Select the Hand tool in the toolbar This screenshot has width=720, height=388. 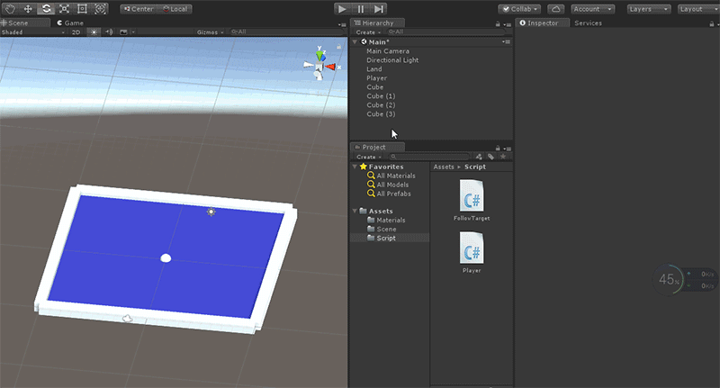10,9
